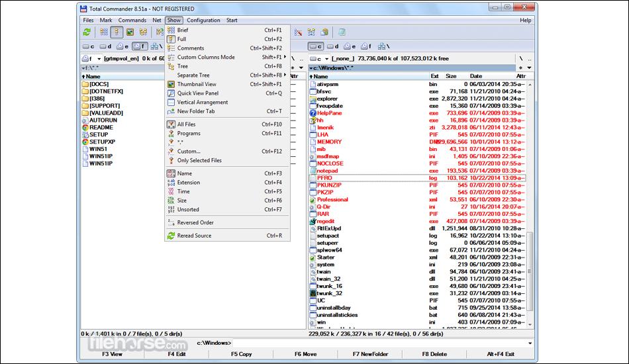
Task: Sort by Size via Show menu
Action: [x=228, y=201]
